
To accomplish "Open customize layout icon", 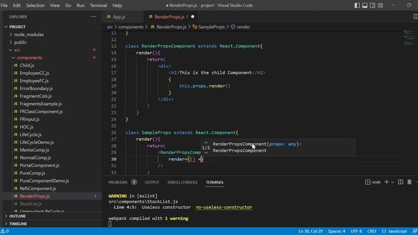I will tap(380, 5).
